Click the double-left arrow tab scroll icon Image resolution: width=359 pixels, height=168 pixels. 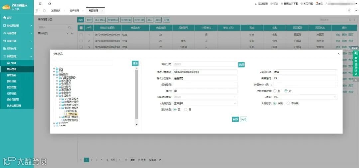click(x=37, y=11)
